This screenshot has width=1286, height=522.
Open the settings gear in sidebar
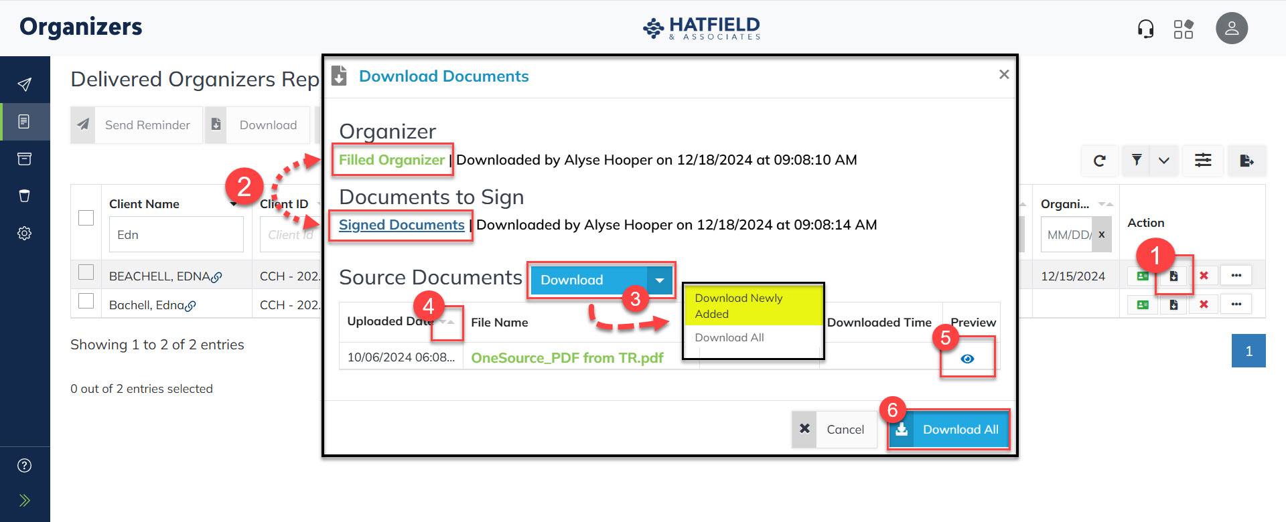click(25, 234)
